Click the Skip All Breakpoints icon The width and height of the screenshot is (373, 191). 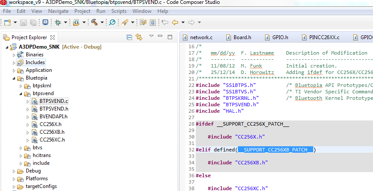click(x=112, y=22)
